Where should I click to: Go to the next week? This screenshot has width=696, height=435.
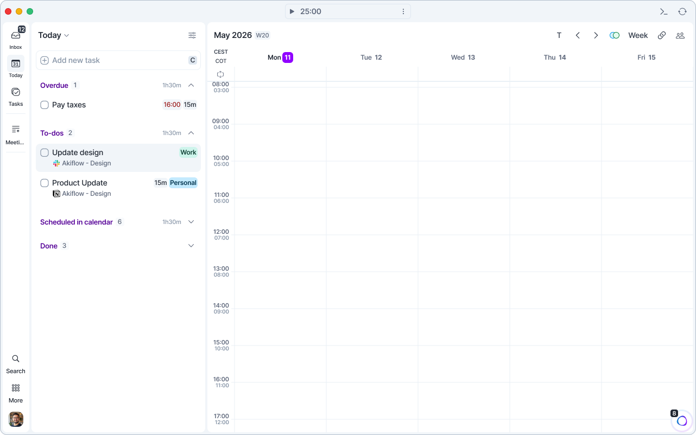point(596,35)
